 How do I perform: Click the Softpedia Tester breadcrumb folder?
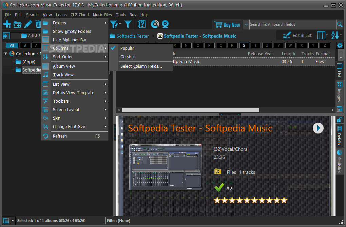pos(129,36)
